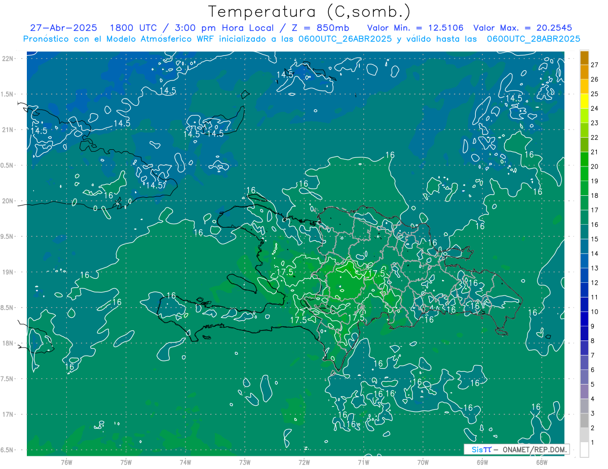Click 'Valor Min. = 12.5106' in the header
Viewport: 608px width, 469px height.
415,28
